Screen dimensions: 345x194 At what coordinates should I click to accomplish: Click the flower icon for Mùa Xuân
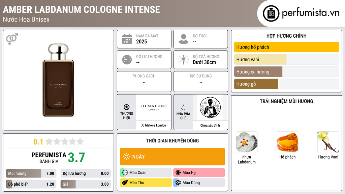click(125, 172)
